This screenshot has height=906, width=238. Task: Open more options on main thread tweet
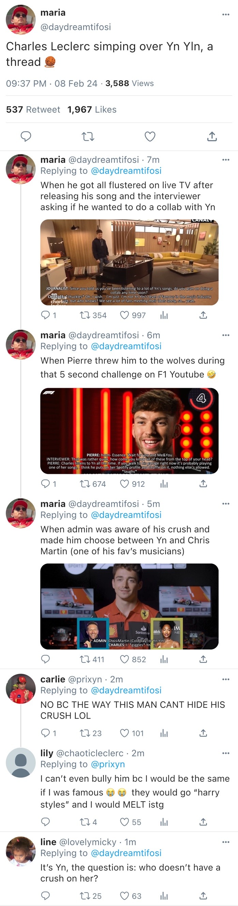tap(226, 14)
